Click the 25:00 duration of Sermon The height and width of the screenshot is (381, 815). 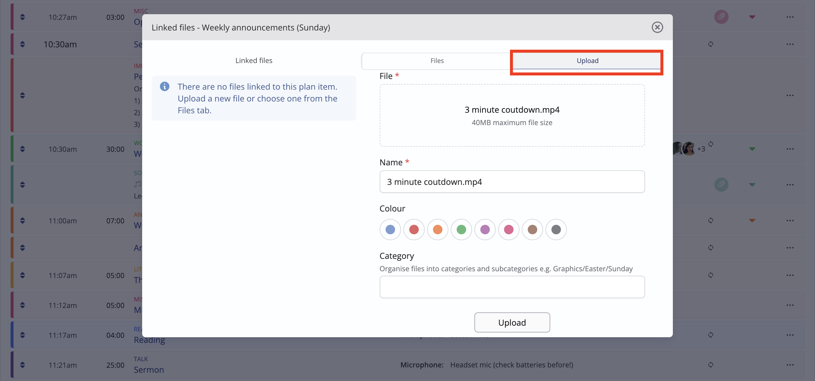pyautogui.click(x=115, y=365)
